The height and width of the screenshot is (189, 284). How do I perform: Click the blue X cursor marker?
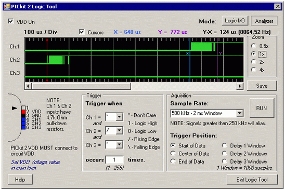tap(187, 53)
